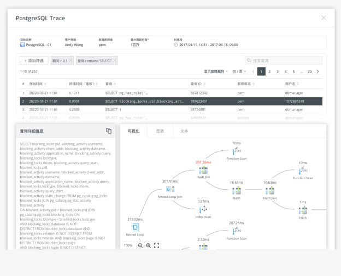
Task: Go to next page arrow
Action: [318, 72]
